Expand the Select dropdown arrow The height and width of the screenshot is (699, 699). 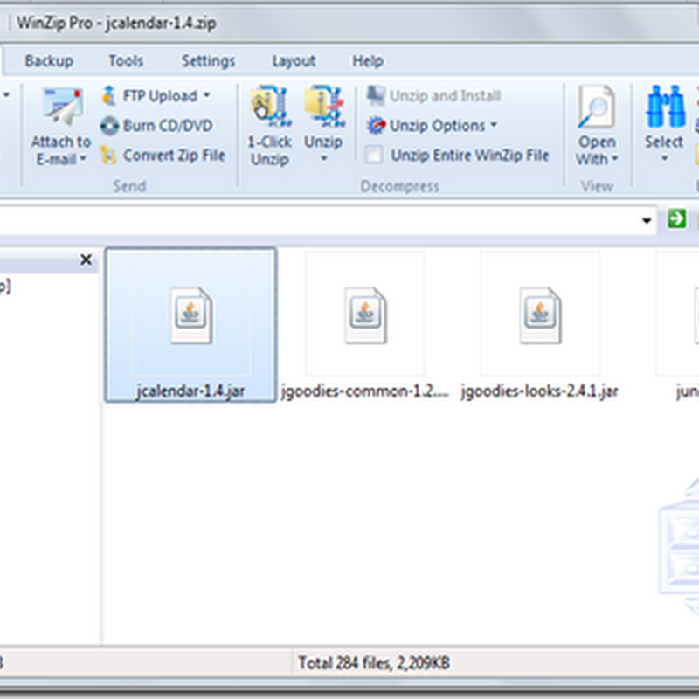coord(665,158)
